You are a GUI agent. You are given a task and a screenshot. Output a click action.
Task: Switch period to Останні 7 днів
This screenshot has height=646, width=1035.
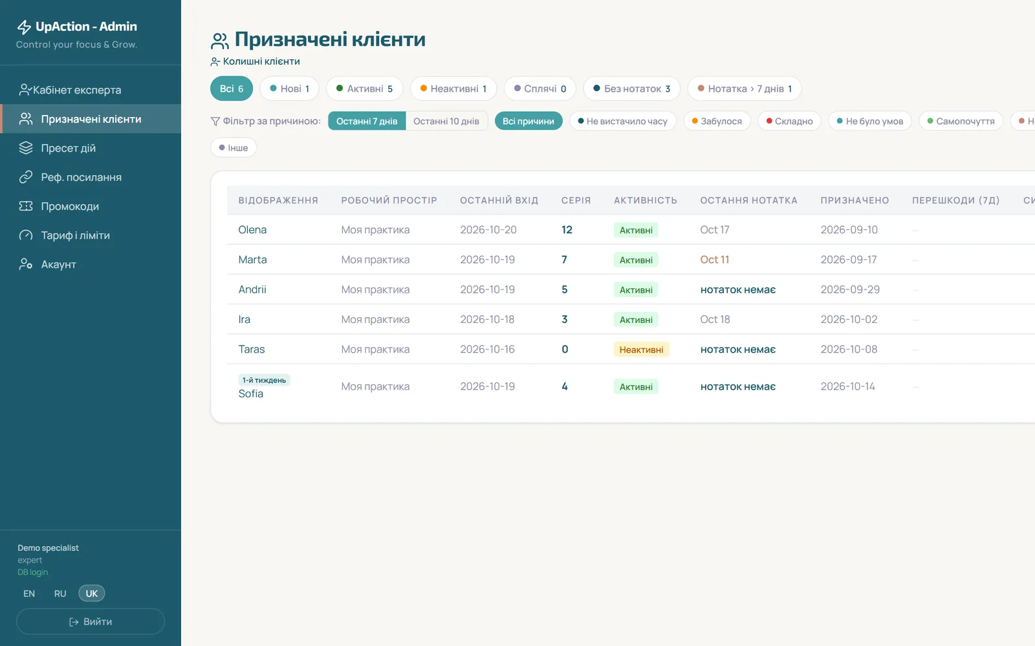point(367,121)
